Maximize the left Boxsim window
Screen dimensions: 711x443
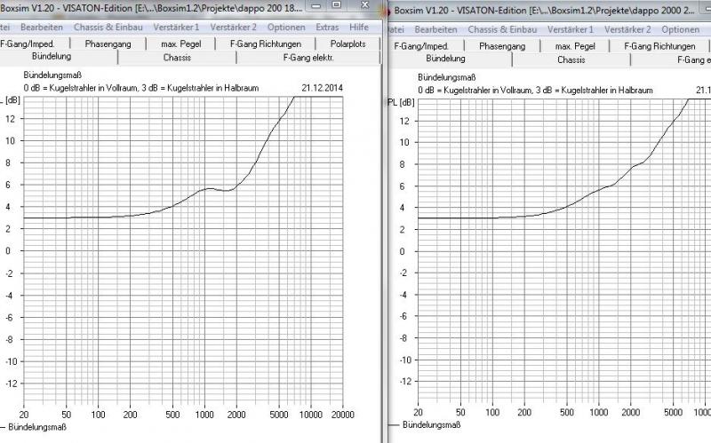click(x=337, y=5)
